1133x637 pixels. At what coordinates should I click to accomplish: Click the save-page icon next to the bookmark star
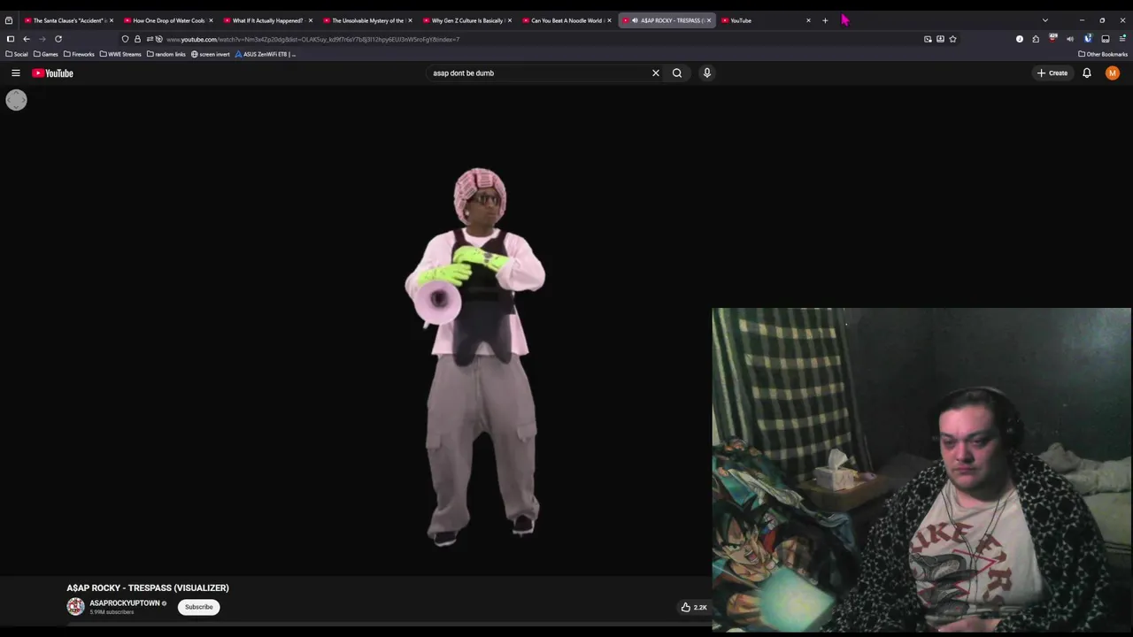[x=940, y=39]
